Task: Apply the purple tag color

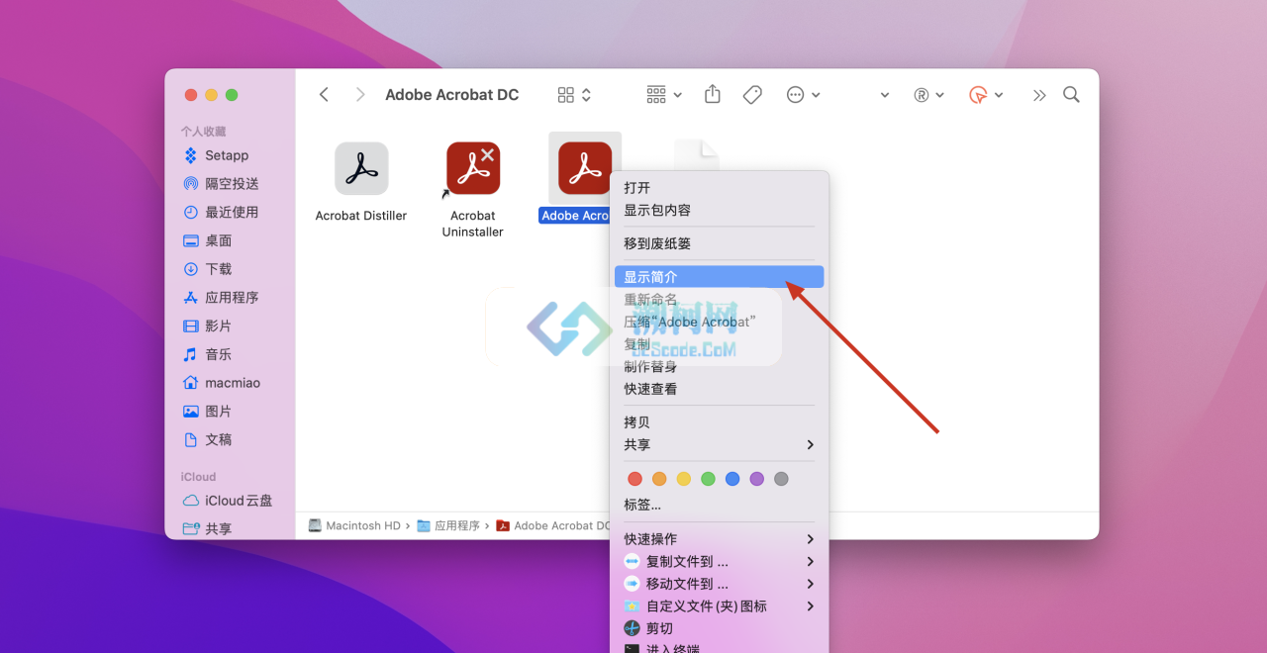Action: pos(757,479)
